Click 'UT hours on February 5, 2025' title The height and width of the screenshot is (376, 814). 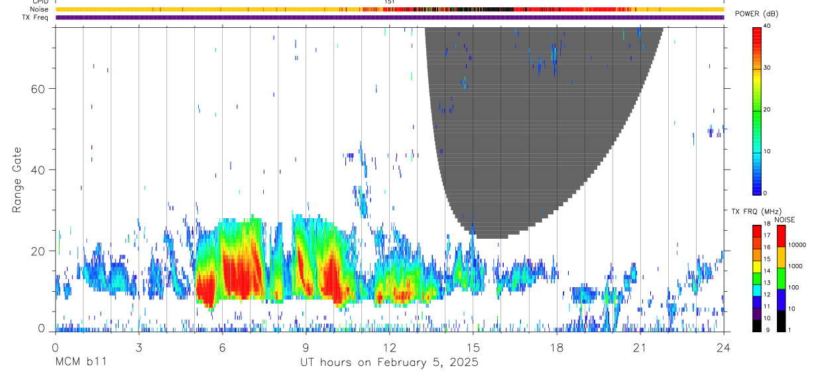(390, 363)
